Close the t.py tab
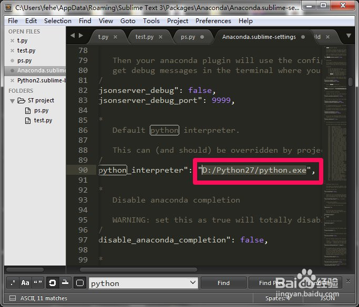 [116, 37]
